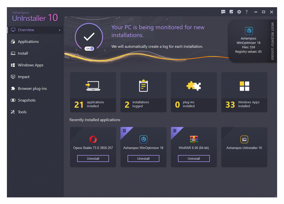Open settings via the gear icon
This screenshot has height=204, width=284.
point(239,12)
